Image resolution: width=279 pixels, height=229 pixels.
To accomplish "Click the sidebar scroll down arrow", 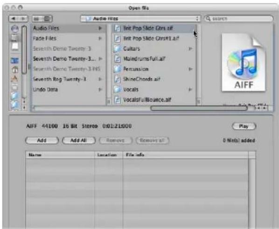I will (24, 107).
